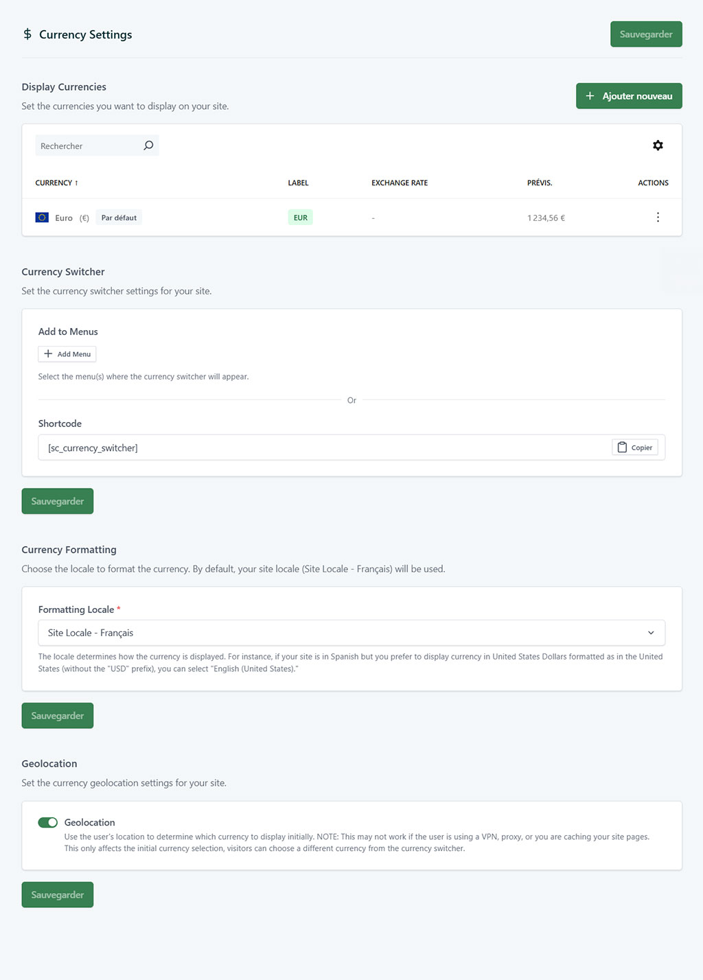Click the plus icon on Add Menu
Viewport: 703px width, 980px height.
point(49,353)
